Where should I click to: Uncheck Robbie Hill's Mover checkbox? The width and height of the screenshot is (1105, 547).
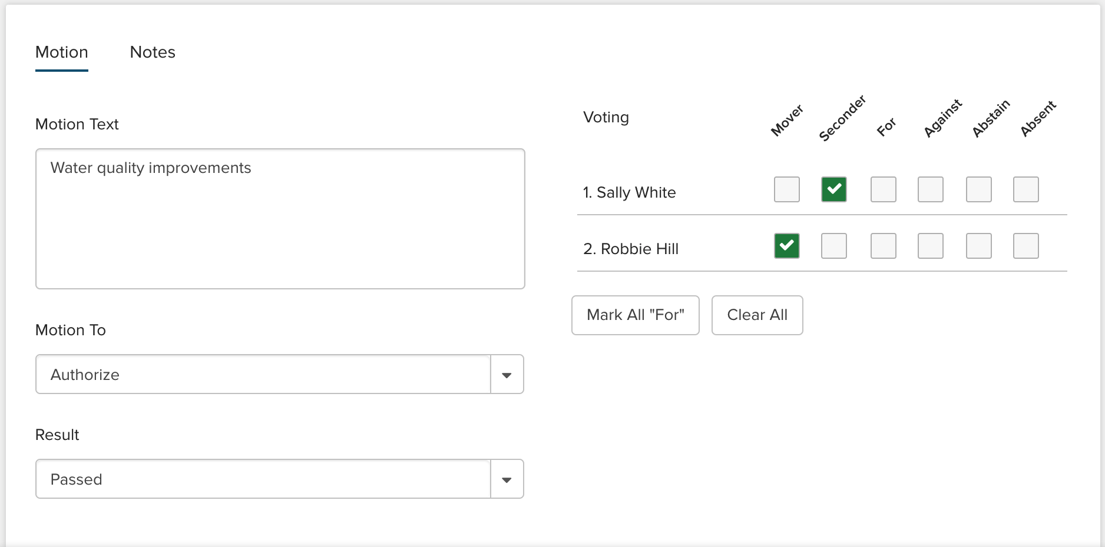click(x=787, y=246)
